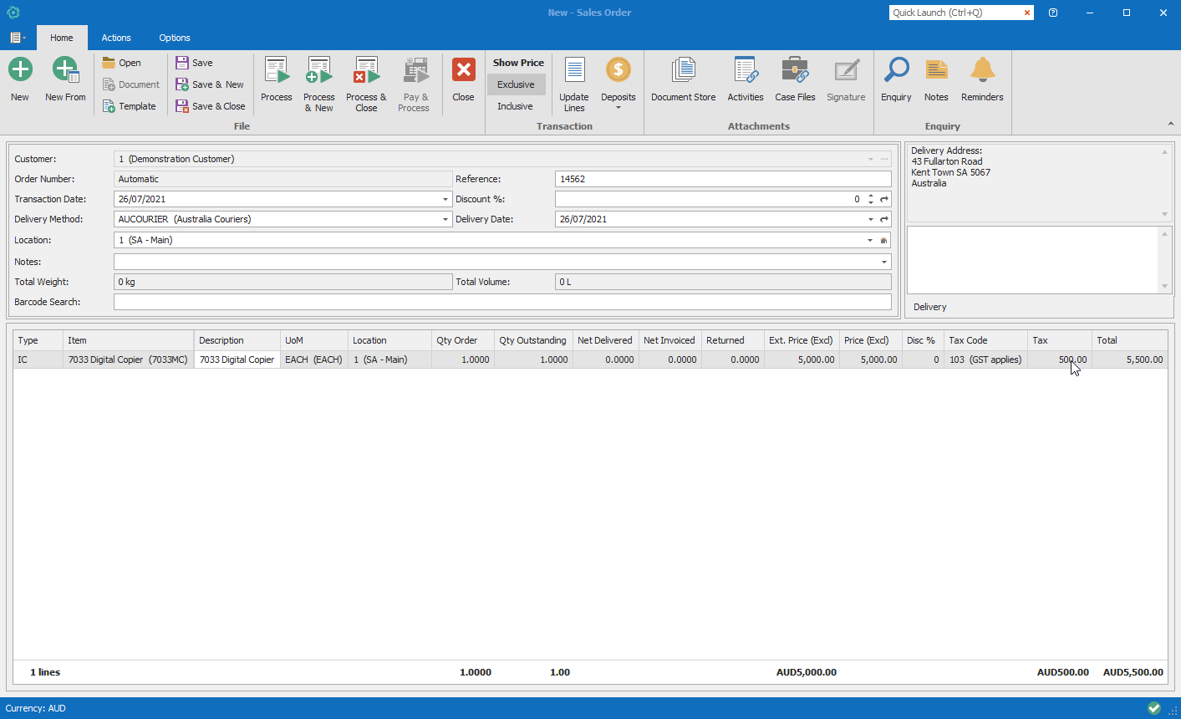Switch to the Actions tab
Image resolution: width=1181 pixels, height=719 pixels.
click(x=116, y=38)
